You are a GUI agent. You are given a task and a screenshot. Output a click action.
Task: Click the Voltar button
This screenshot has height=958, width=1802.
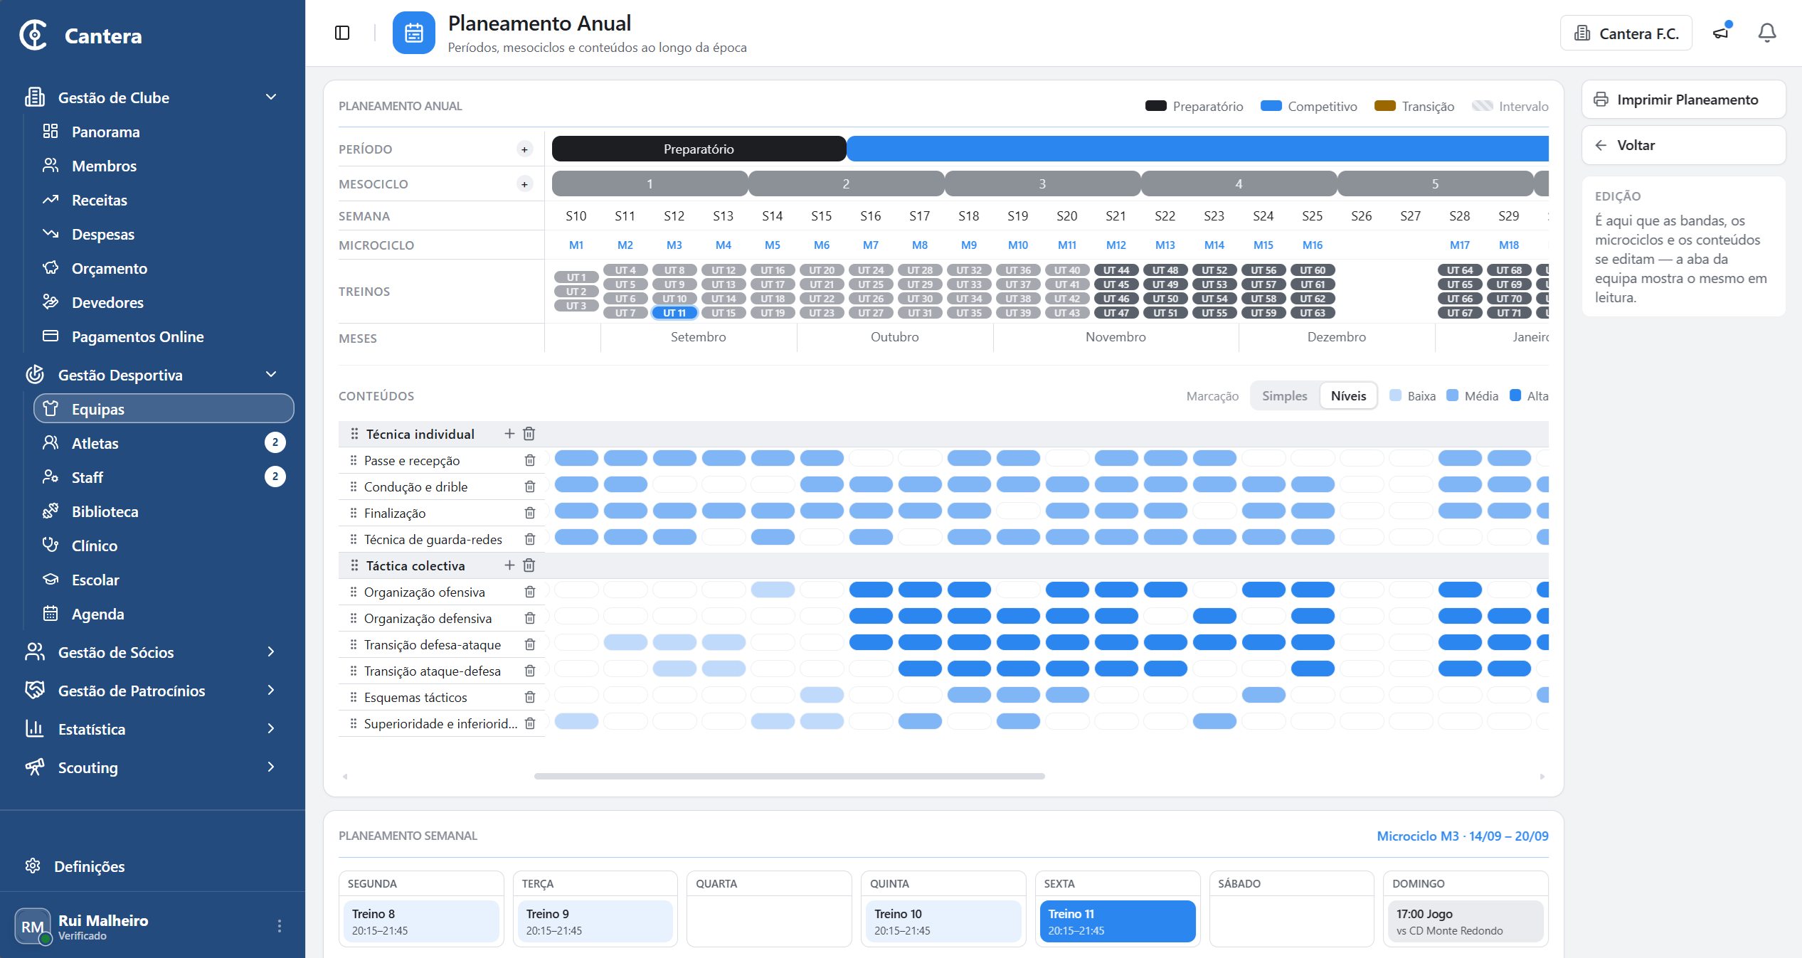pyautogui.click(x=1683, y=145)
